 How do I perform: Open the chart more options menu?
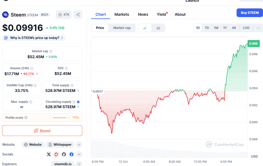click(x=258, y=28)
